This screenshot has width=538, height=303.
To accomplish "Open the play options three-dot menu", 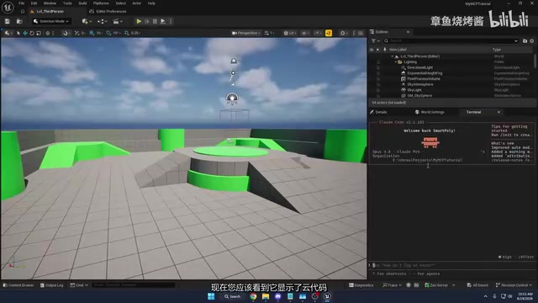I will 171,21.
